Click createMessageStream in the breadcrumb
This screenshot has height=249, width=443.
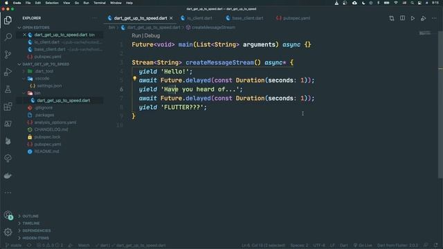click(x=213, y=28)
